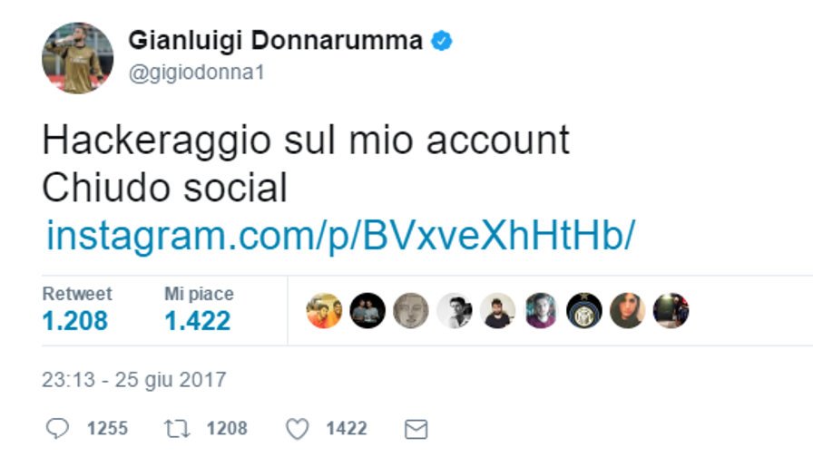Open the grey sketch-face liker avatar
The height and width of the screenshot is (457, 813).
[411, 311]
